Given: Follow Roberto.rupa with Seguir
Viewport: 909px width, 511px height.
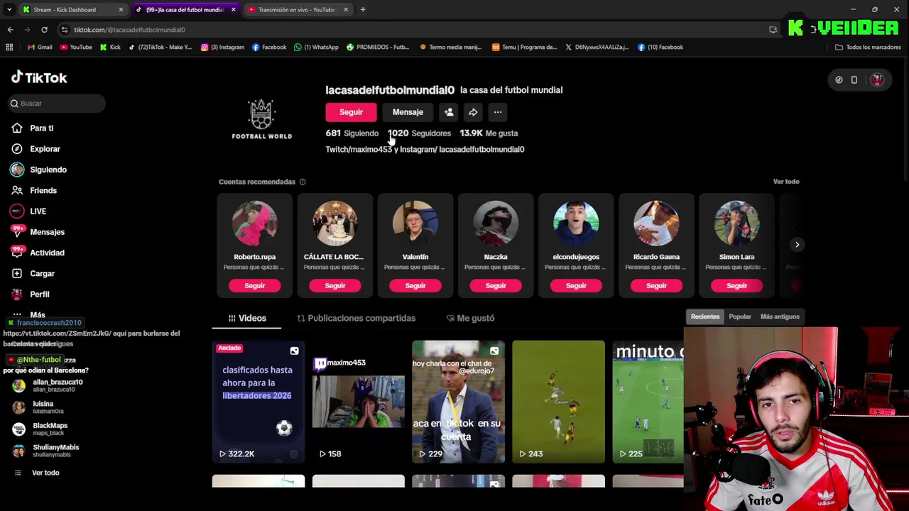Looking at the screenshot, I should 254,285.
